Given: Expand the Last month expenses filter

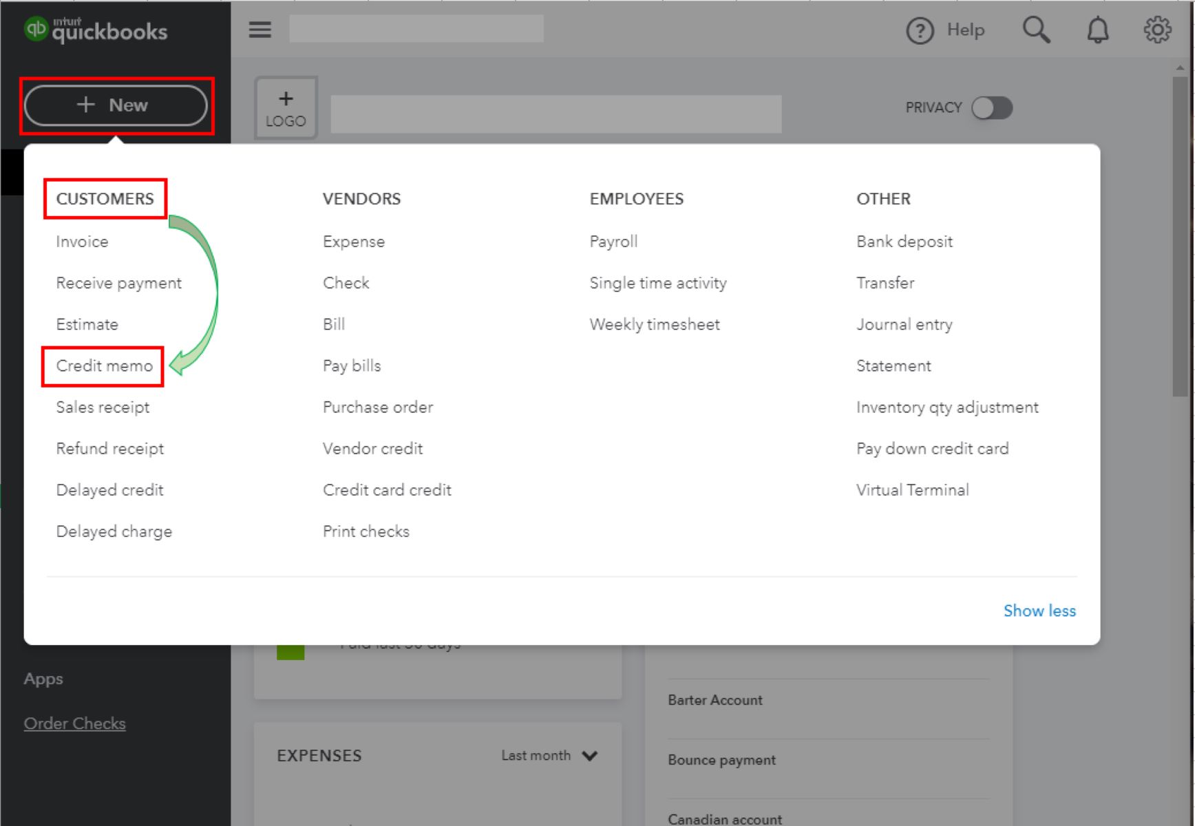Looking at the screenshot, I should 549,755.
